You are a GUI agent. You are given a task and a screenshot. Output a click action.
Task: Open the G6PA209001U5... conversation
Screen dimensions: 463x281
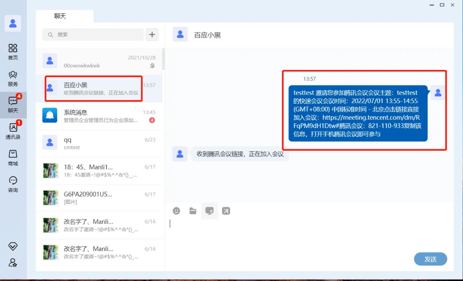(x=99, y=198)
